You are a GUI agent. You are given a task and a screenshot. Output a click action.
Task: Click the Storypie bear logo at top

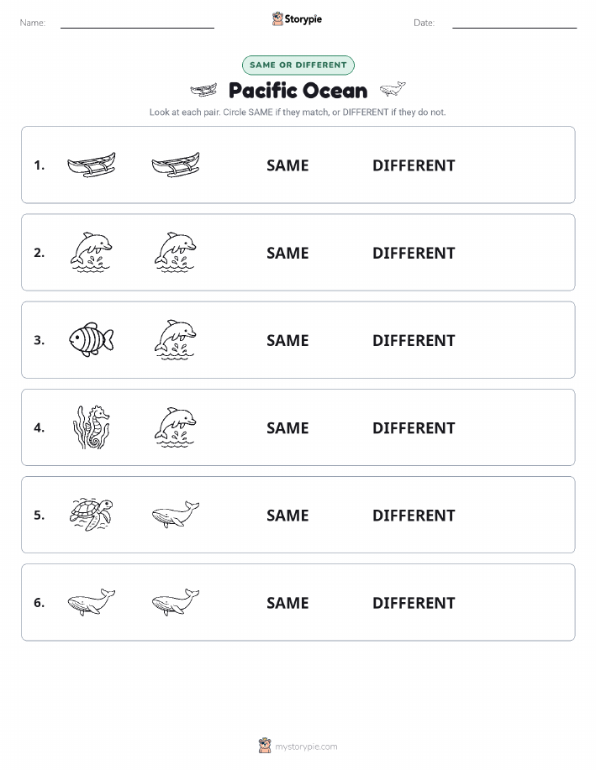click(278, 19)
